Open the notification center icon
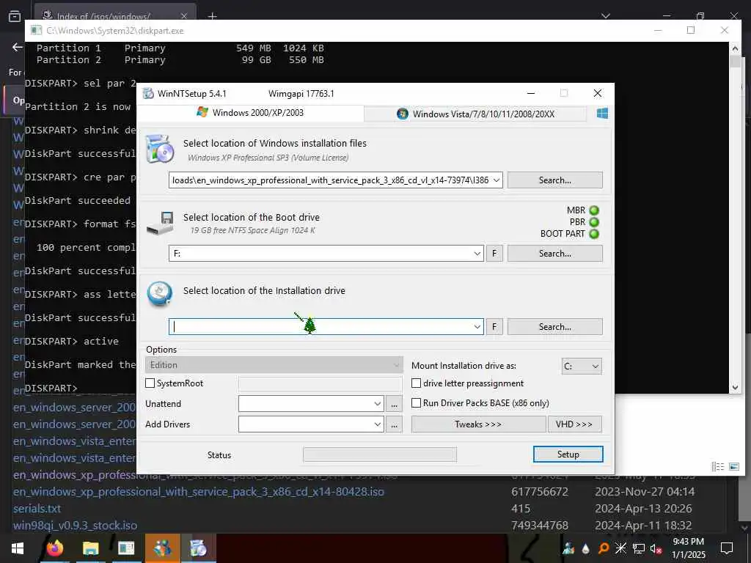The image size is (751, 563). click(727, 548)
